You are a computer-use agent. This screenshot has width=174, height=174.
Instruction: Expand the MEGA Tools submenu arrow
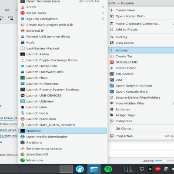coord(103,13)
